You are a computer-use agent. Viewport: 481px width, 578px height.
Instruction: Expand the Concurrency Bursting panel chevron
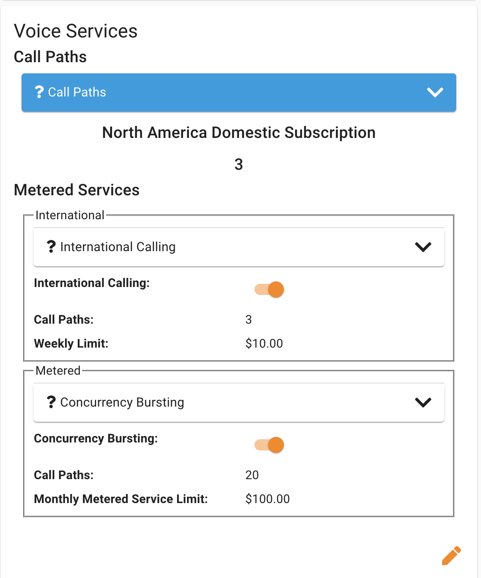coord(423,403)
